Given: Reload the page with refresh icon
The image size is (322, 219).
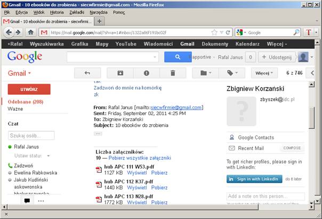Looking at the screenshot, I should (x=228, y=33).
